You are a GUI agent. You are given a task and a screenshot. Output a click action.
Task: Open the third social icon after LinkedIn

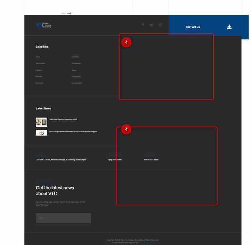point(160,24)
